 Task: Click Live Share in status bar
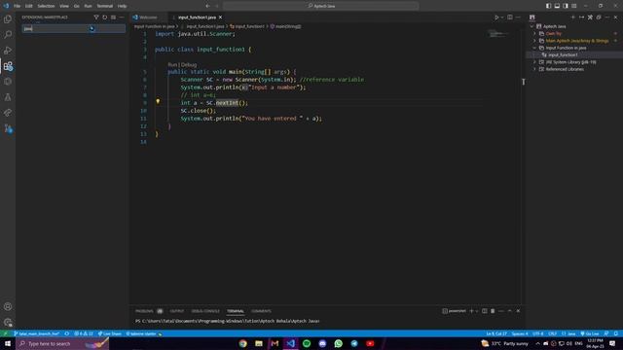pos(110,333)
